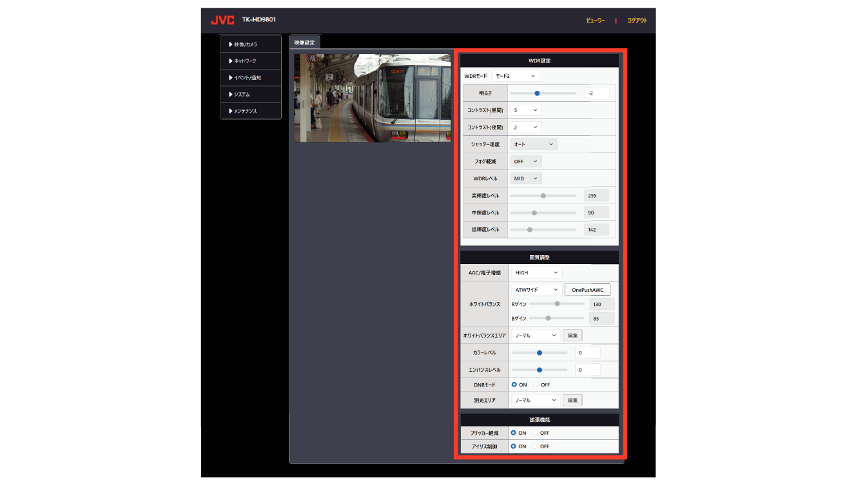Open the フォグ軽減 dropdown
This screenshot has width=856, height=485.
click(526, 162)
